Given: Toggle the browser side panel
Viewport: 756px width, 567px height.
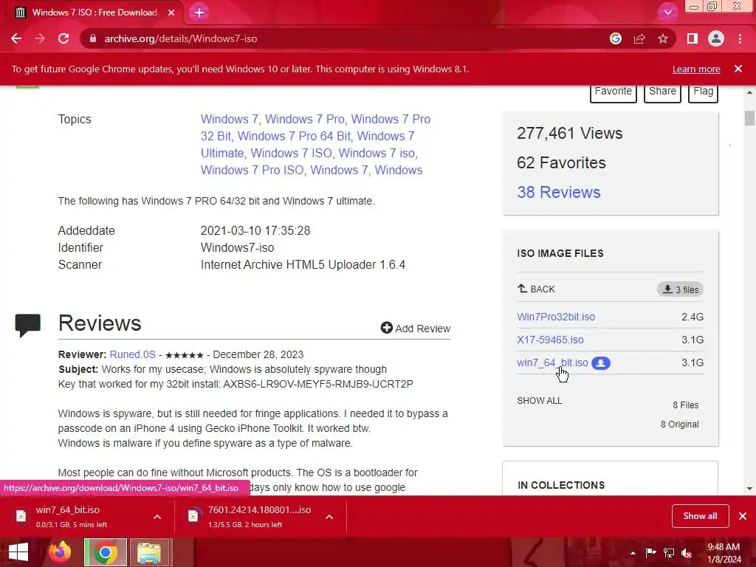Looking at the screenshot, I should click(693, 38).
